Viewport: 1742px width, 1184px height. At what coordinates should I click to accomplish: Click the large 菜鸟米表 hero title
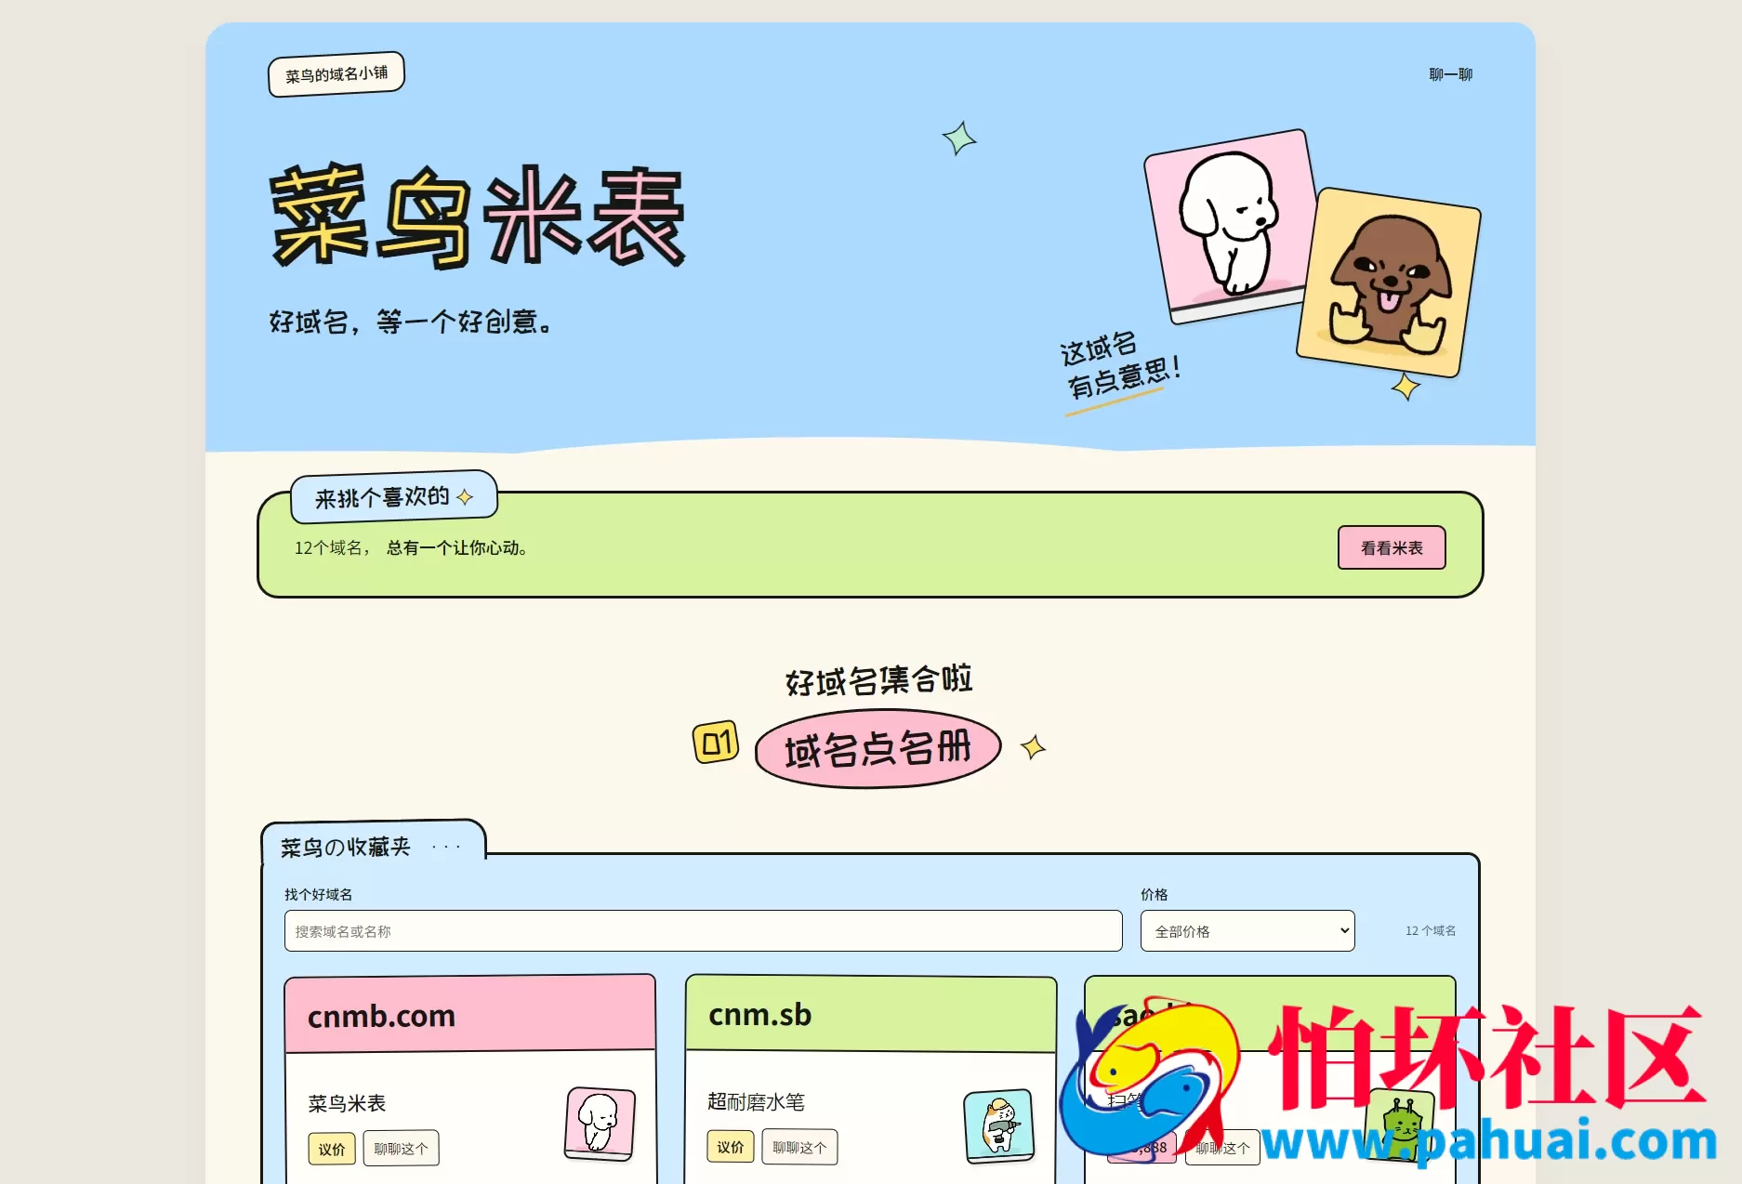[x=478, y=216]
